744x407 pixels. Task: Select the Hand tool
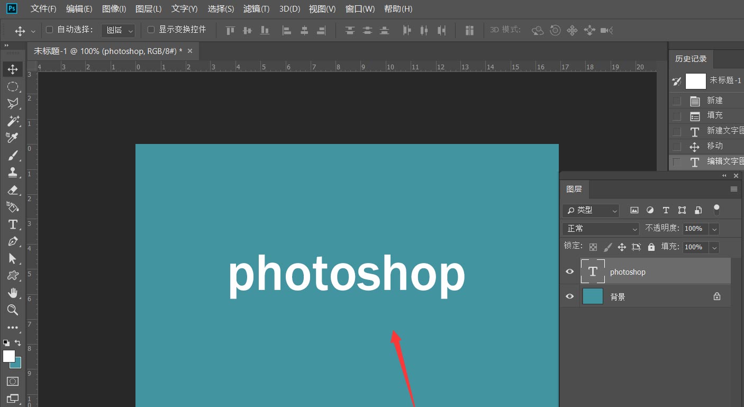click(13, 293)
